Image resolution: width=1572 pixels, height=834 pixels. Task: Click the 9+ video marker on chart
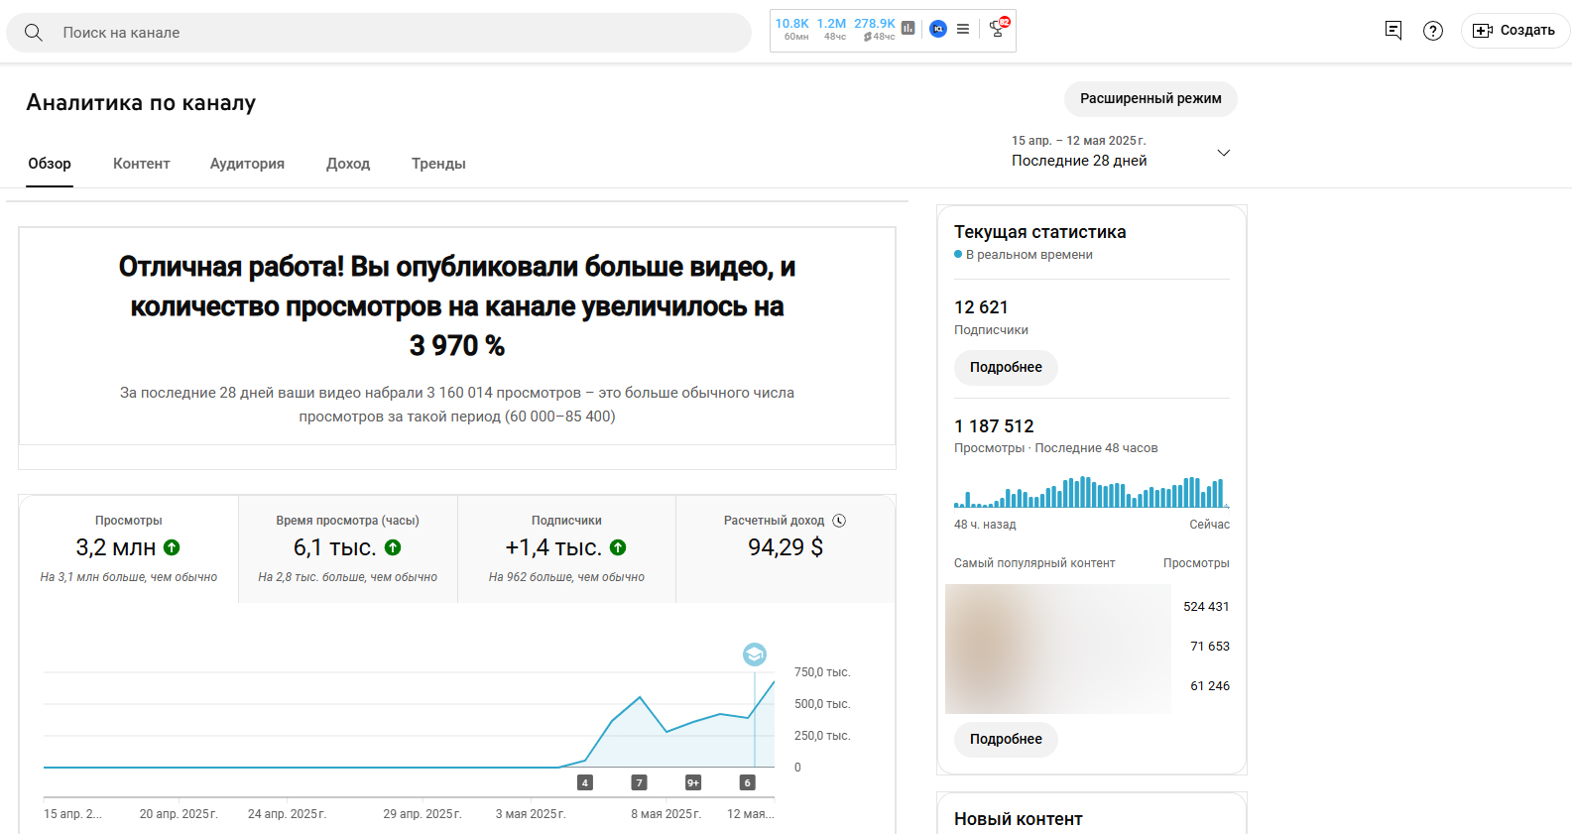(693, 782)
